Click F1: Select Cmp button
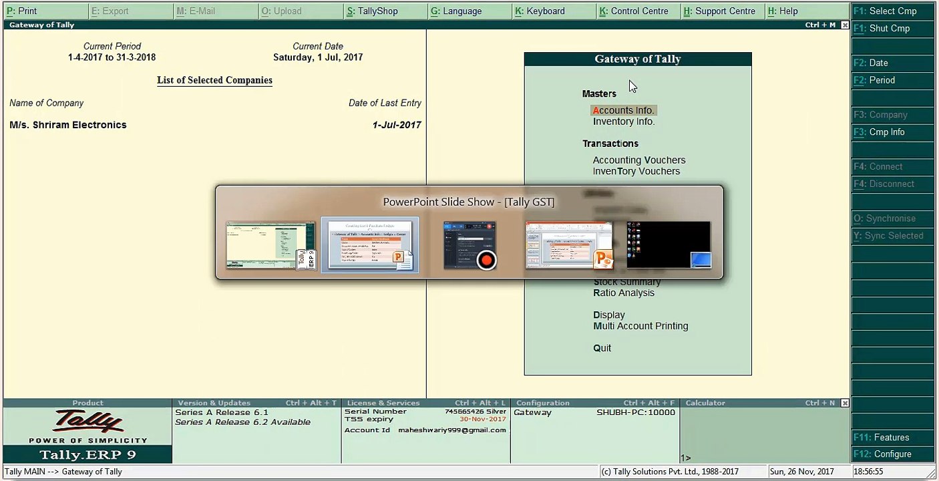 [x=893, y=11]
